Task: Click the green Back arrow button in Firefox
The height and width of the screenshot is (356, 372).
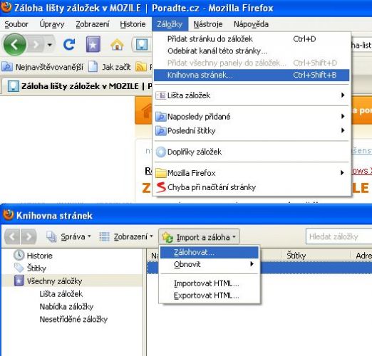Action: (x=15, y=44)
